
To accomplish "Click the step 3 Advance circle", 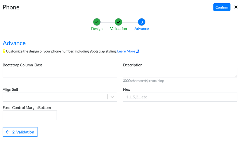I will 142,22.
